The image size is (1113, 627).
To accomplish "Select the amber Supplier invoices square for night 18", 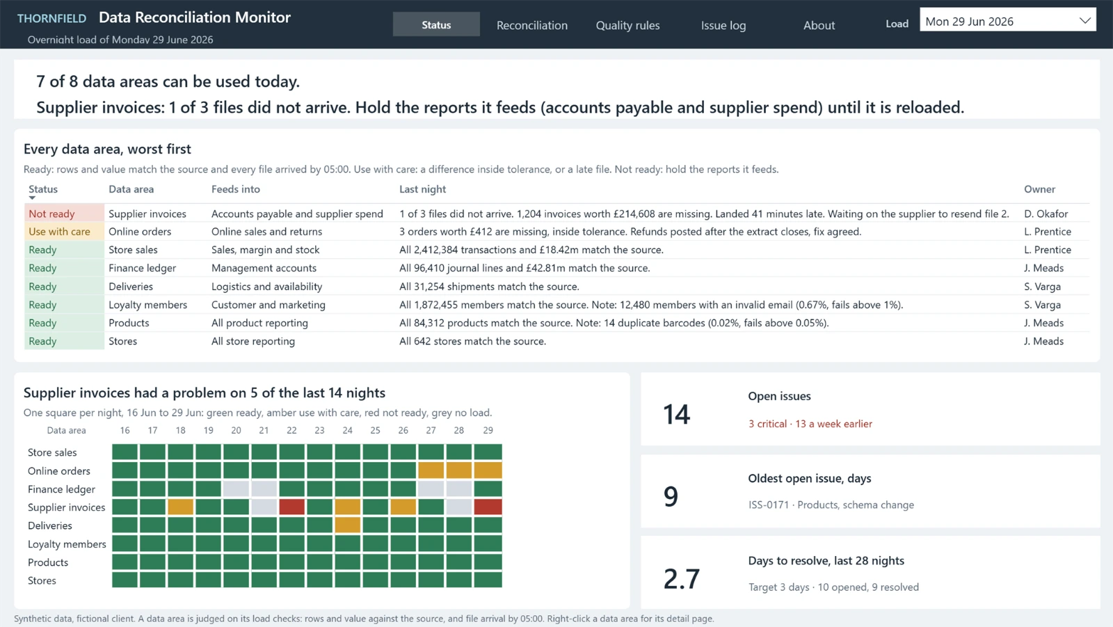I will click(180, 507).
